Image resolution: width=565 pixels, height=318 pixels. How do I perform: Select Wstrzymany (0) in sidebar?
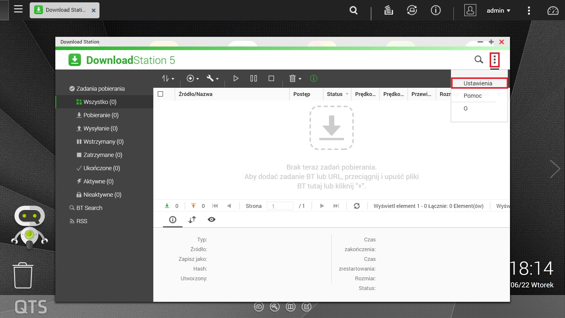coord(104,142)
